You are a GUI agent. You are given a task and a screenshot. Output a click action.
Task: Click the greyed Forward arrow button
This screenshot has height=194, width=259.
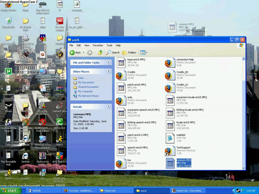click(90, 53)
